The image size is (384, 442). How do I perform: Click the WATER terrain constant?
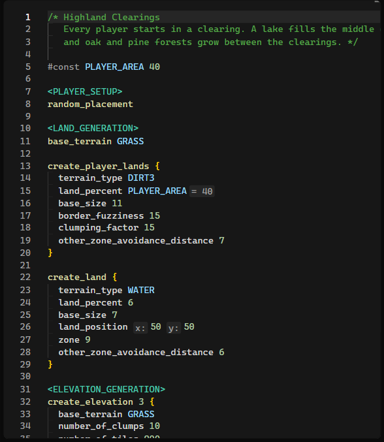tap(141, 290)
